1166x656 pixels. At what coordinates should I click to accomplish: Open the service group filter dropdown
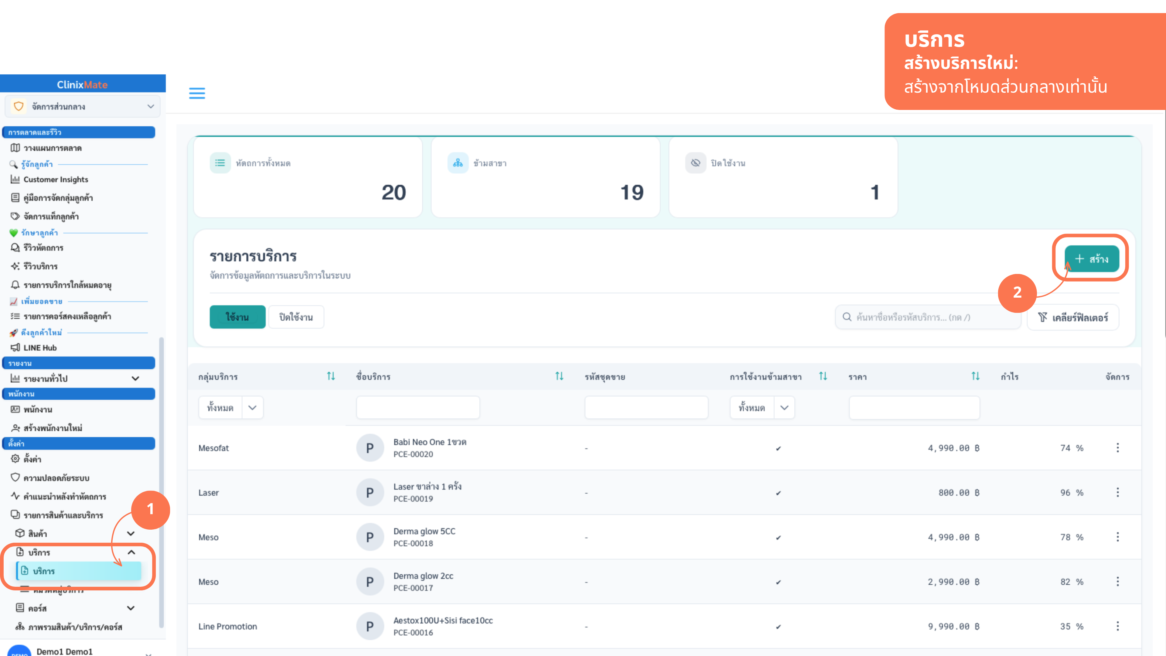pos(231,408)
